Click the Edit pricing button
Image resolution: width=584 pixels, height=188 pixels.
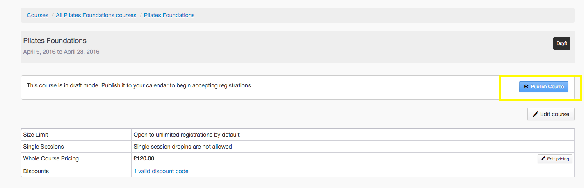(555, 159)
